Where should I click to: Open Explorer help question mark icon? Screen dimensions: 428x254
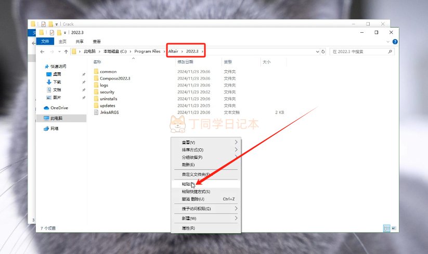(x=395, y=42)
